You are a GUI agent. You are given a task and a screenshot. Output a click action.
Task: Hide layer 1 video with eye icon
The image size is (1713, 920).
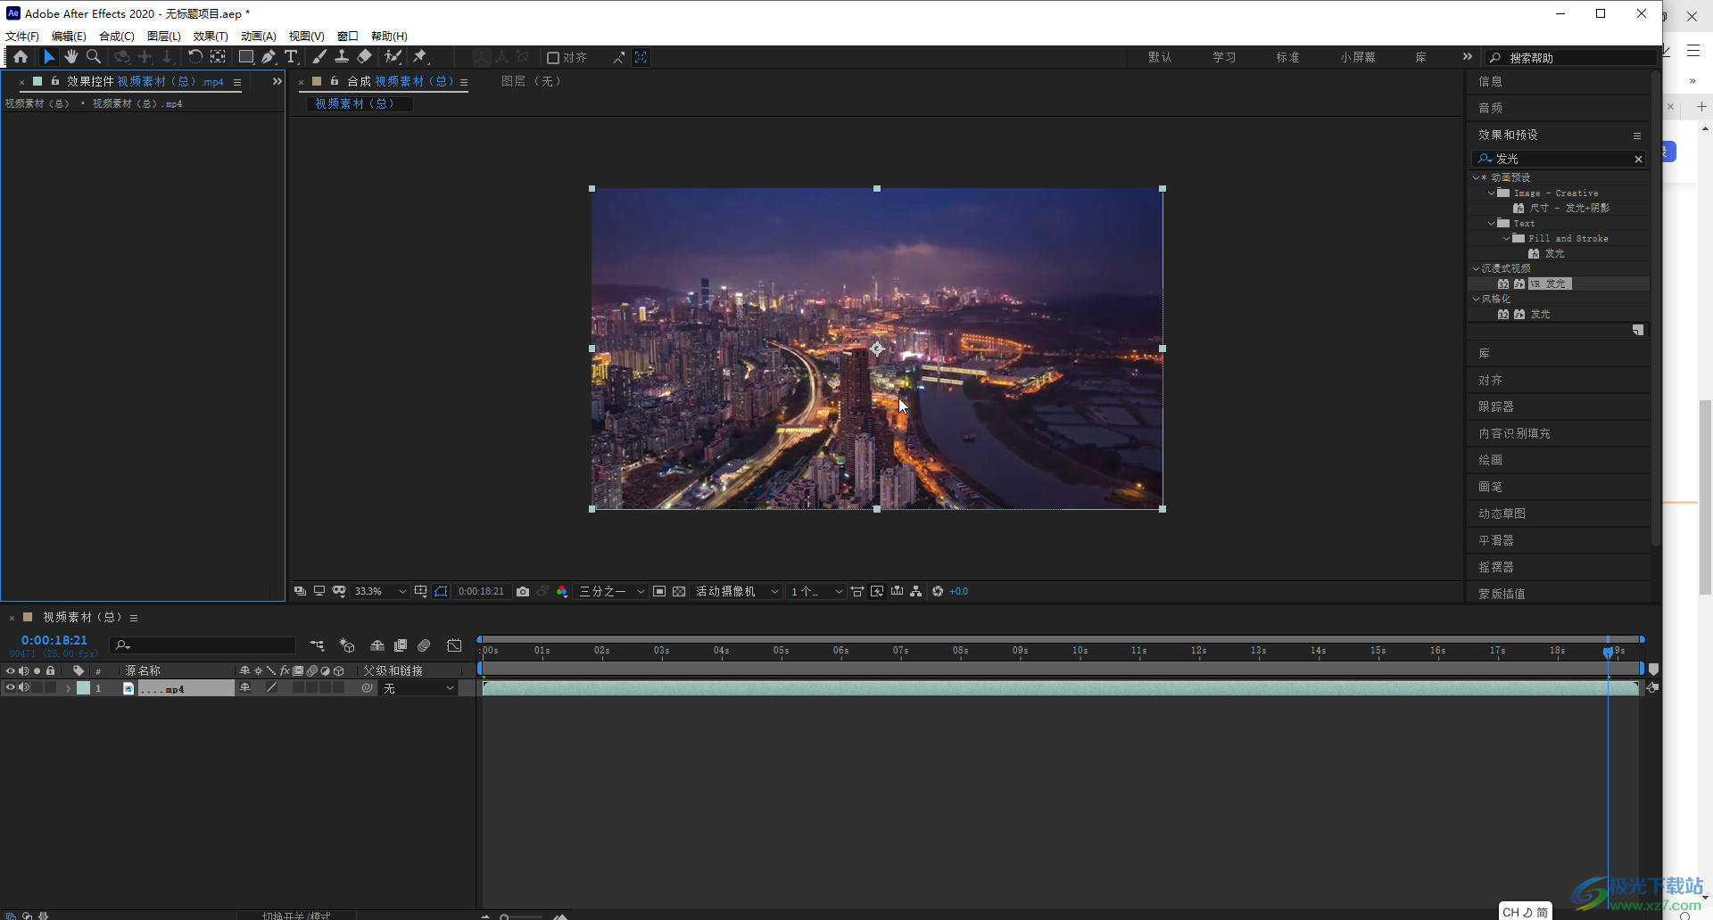coord(10,688)
